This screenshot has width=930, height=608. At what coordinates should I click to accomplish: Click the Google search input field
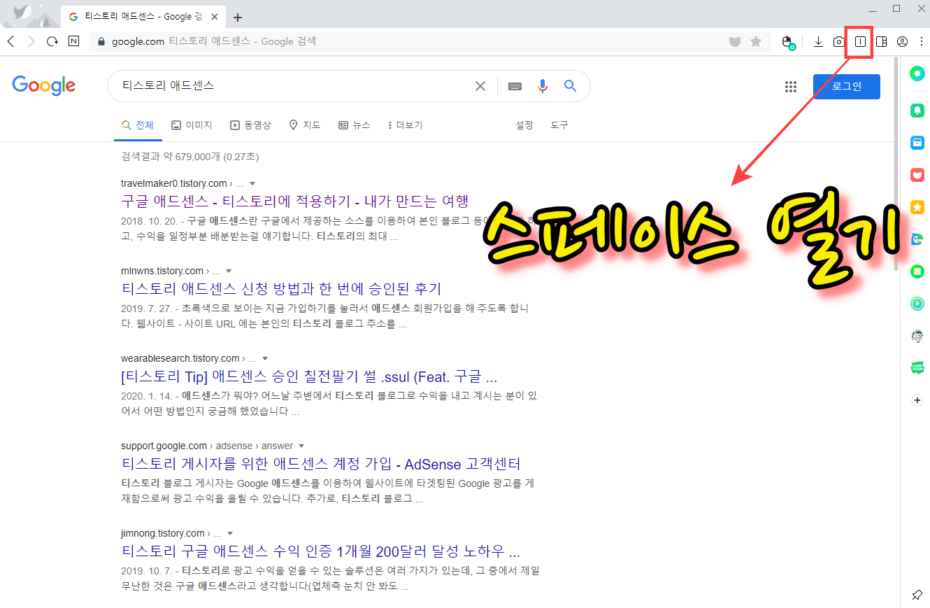(x=294, y=86)
